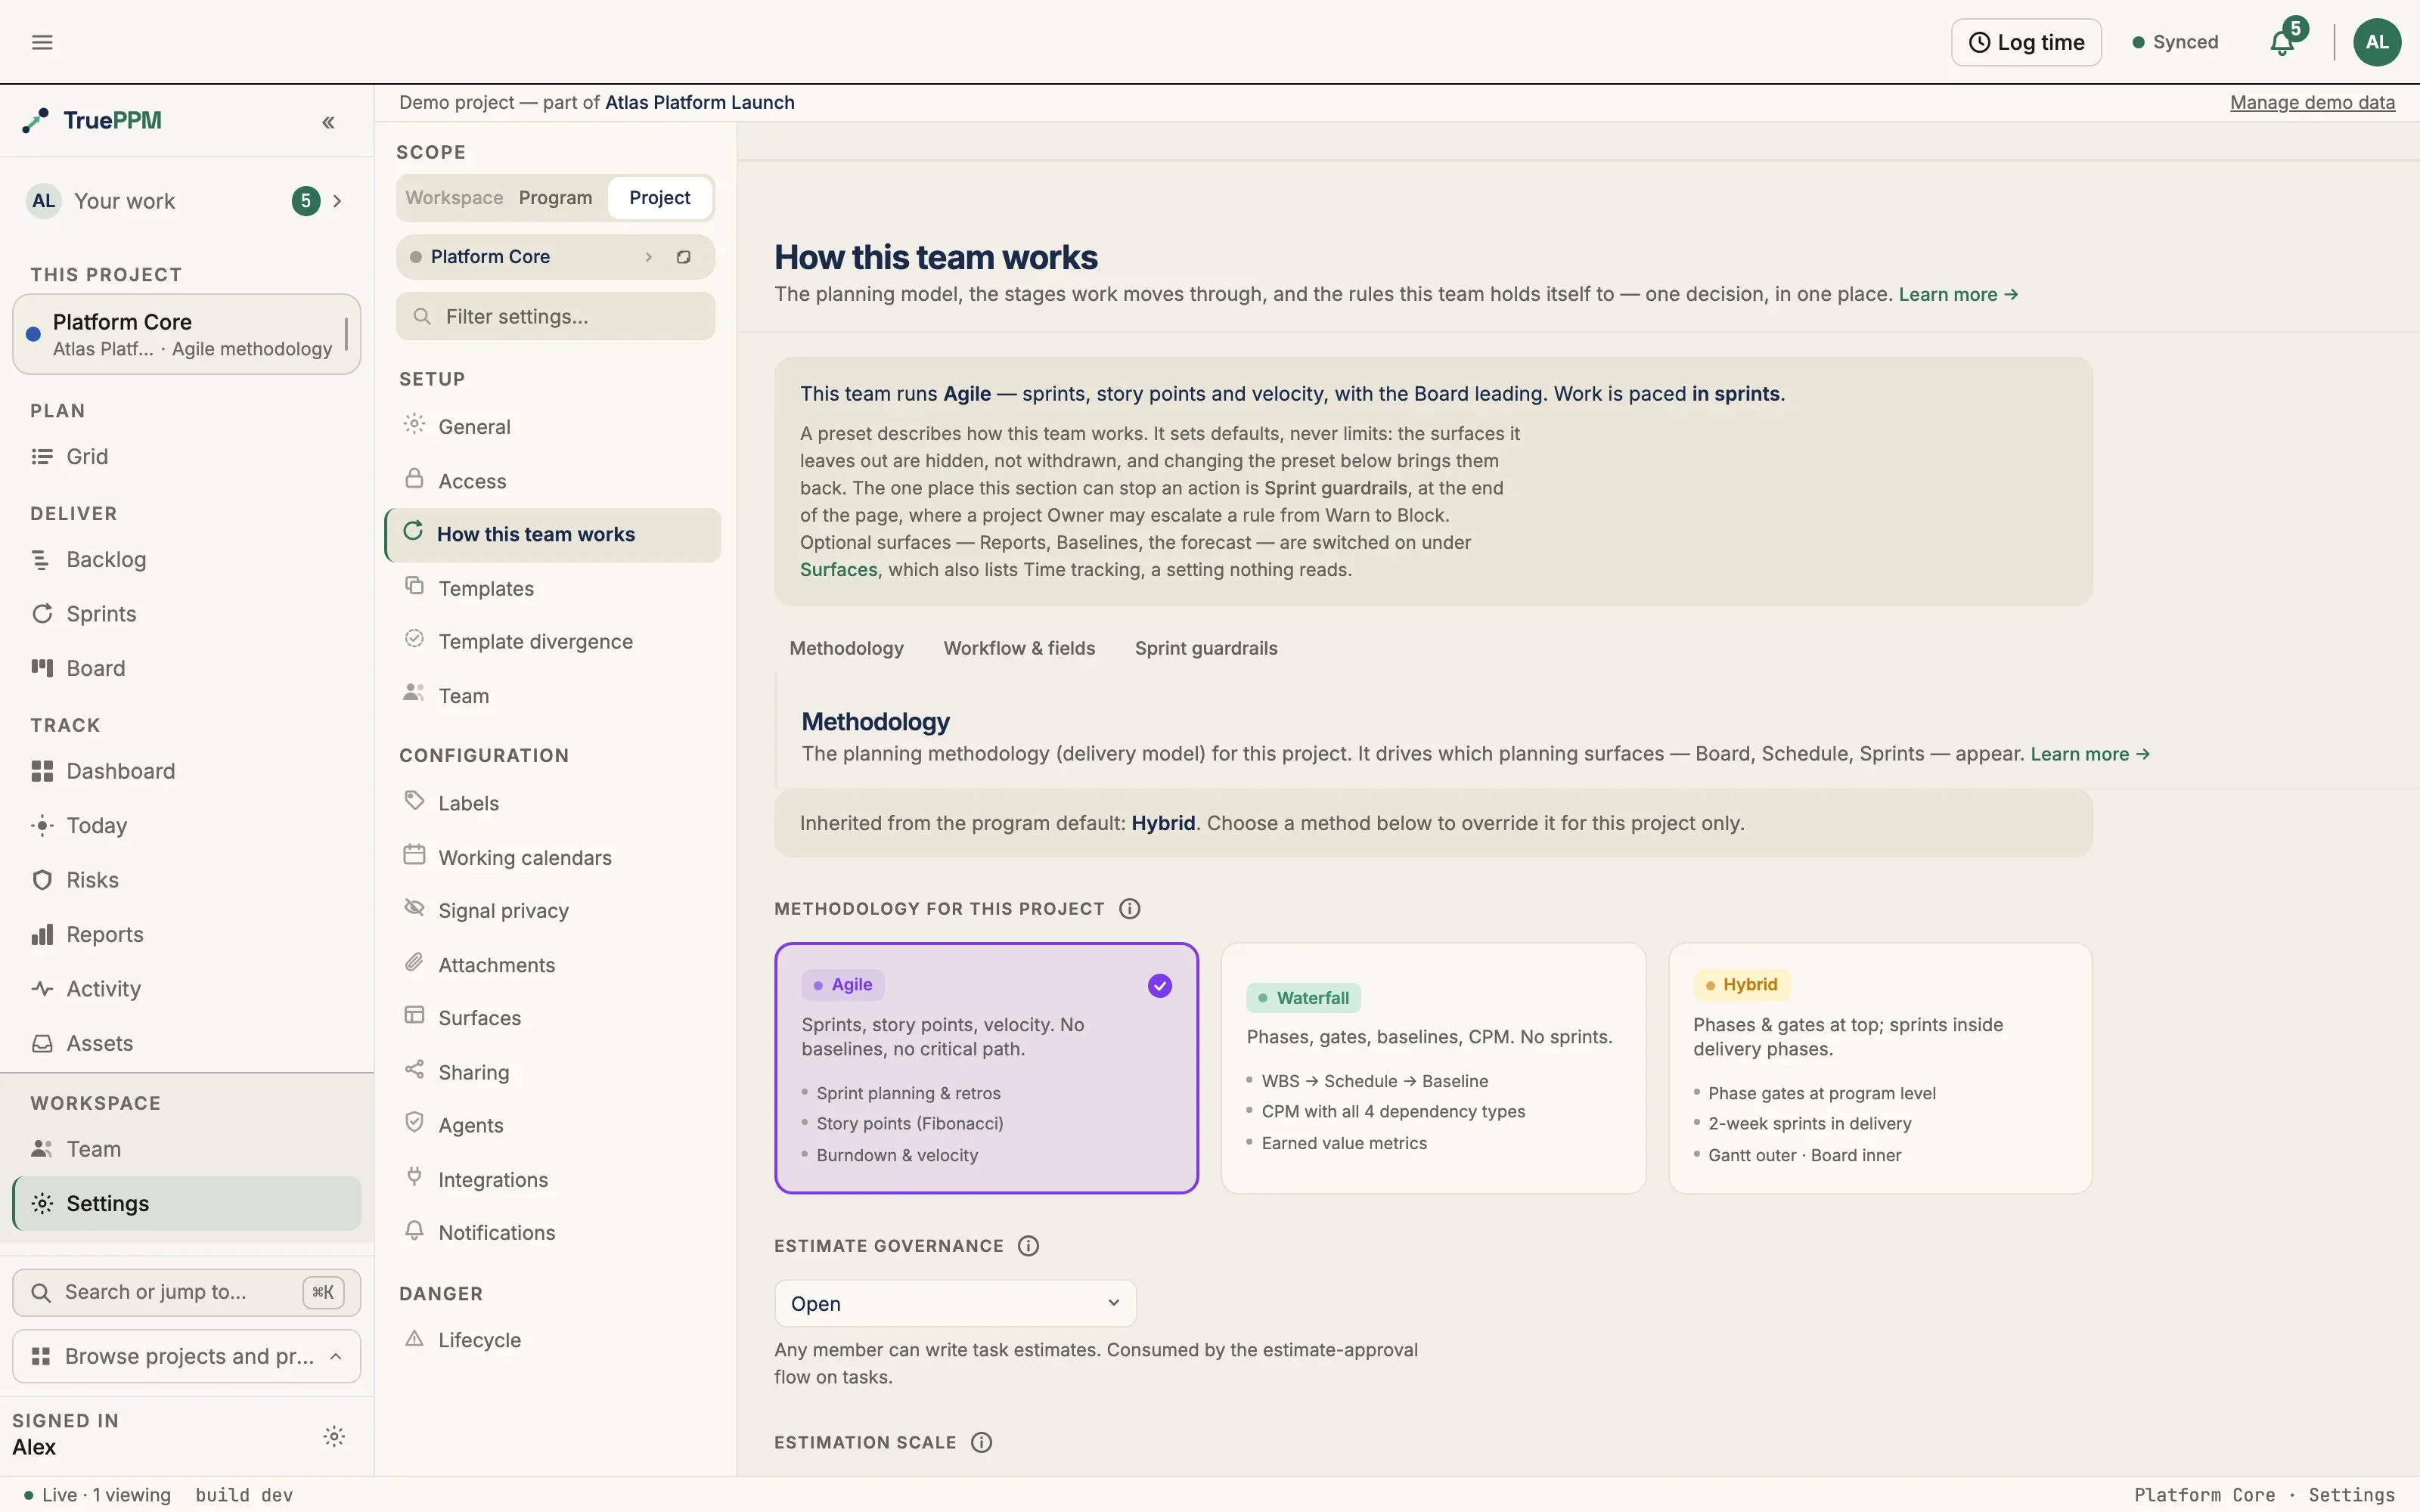Switch scope to Workspace

click(454, 198)
